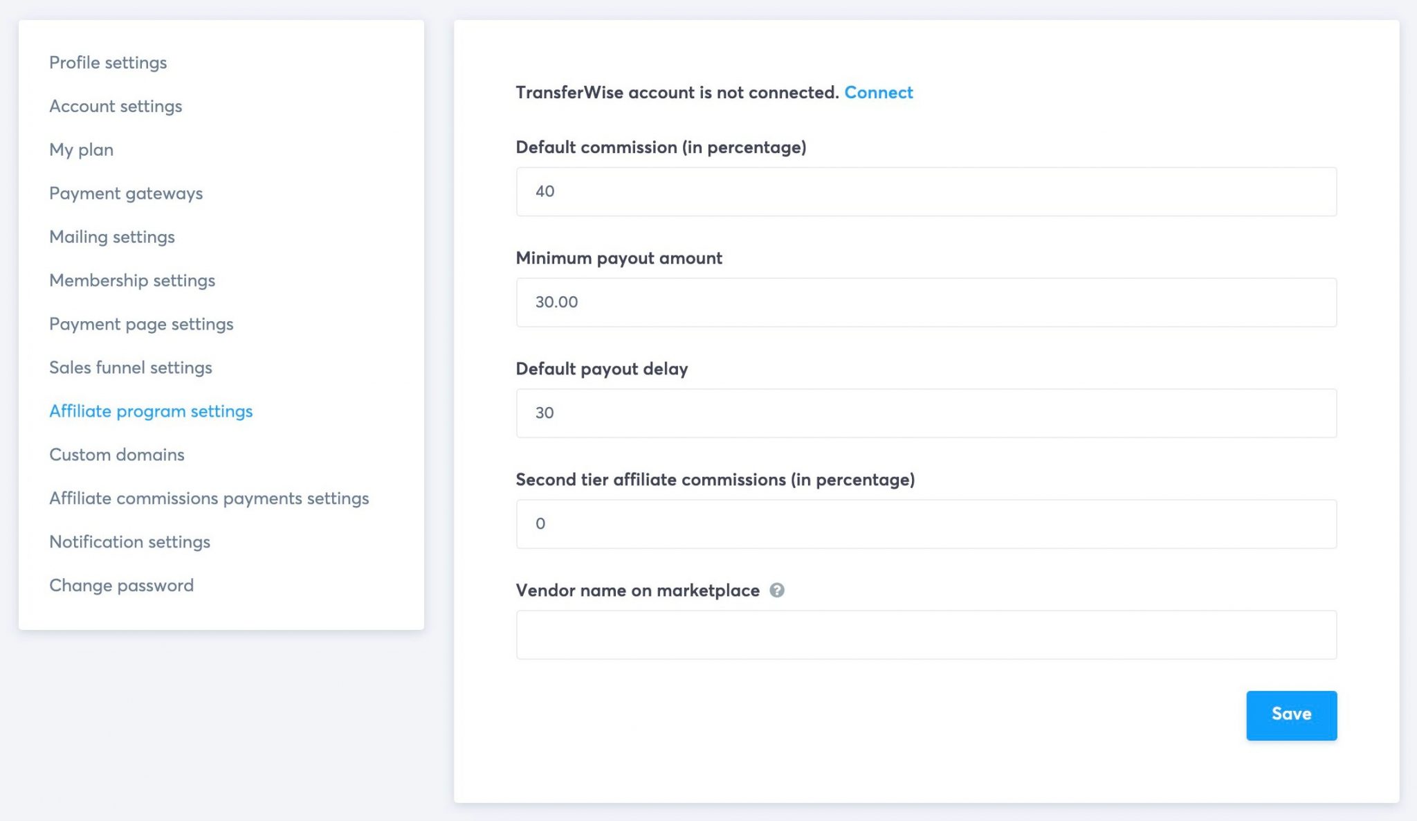Click the 'Default payout delay' label
This screenshot has width=1417, height=821.
[602, 369]
